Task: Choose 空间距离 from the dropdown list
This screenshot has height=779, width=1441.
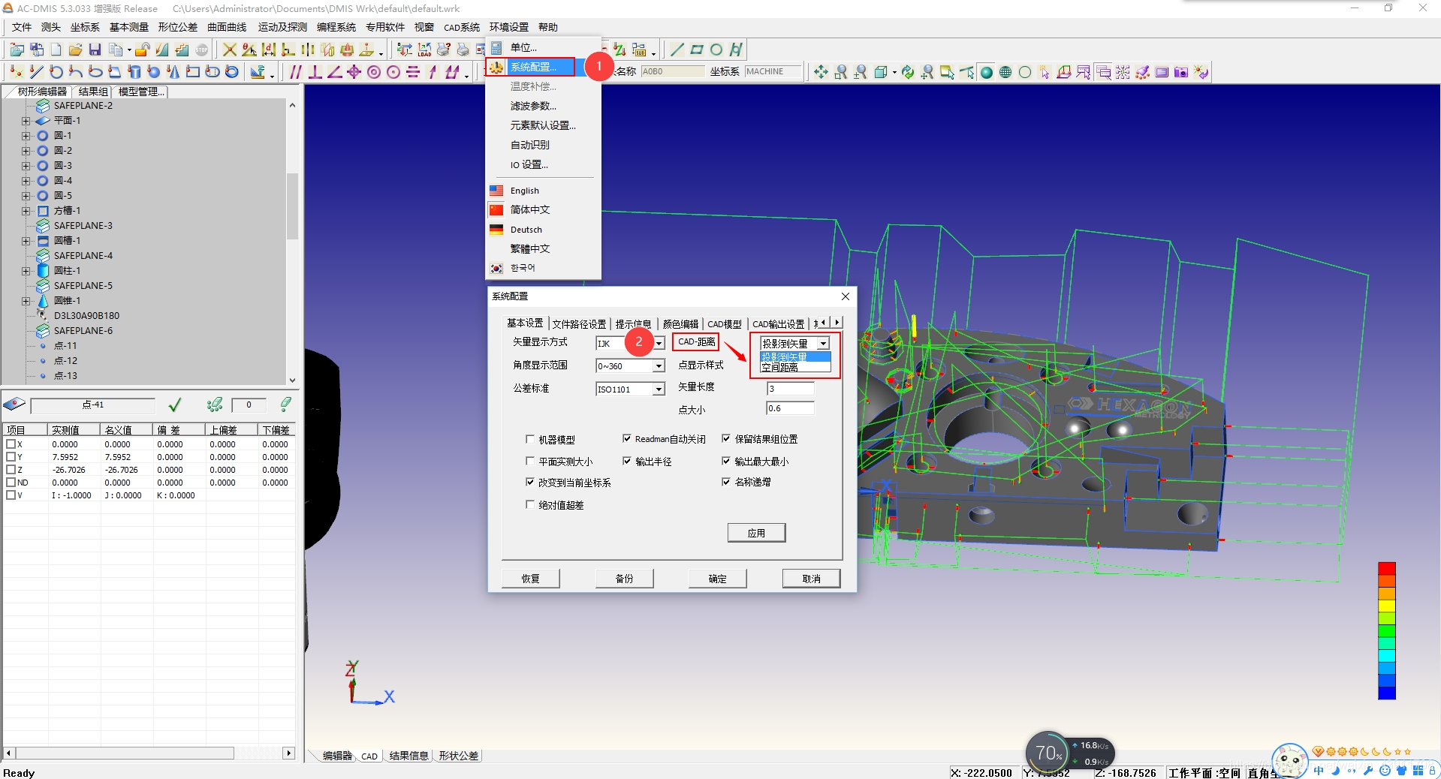Action: coord(795,368)
